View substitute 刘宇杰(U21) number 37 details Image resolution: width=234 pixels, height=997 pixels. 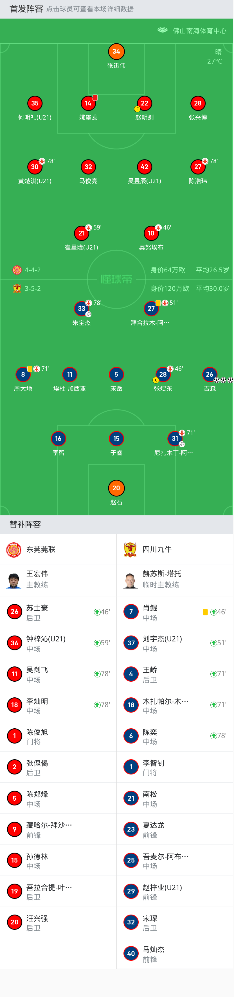[x=175, y=643]
